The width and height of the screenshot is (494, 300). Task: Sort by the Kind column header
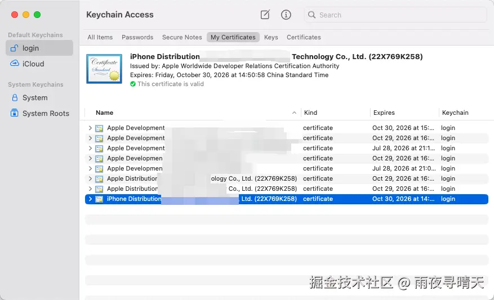coord(310,113)
